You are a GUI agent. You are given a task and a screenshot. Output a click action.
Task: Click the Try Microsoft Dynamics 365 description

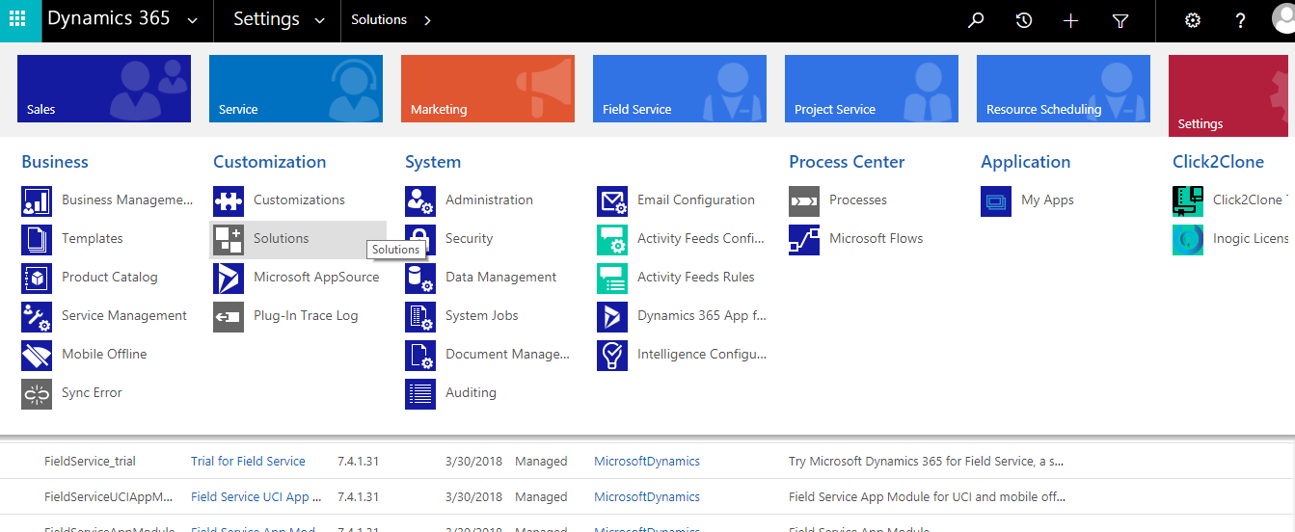click(927, 461)
